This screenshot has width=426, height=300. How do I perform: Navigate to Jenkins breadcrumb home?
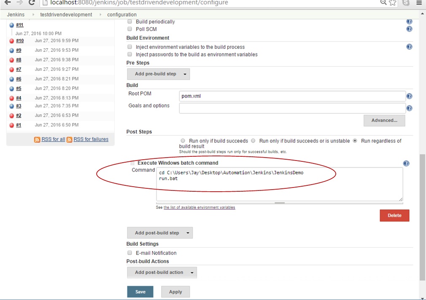[x=16, y=15]
